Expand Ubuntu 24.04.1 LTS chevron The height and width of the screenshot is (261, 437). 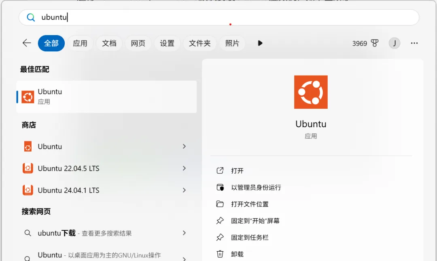(184, 190)
